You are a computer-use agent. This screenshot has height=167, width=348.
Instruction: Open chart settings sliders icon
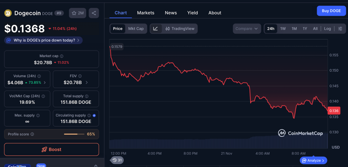[x=340, y=29]
